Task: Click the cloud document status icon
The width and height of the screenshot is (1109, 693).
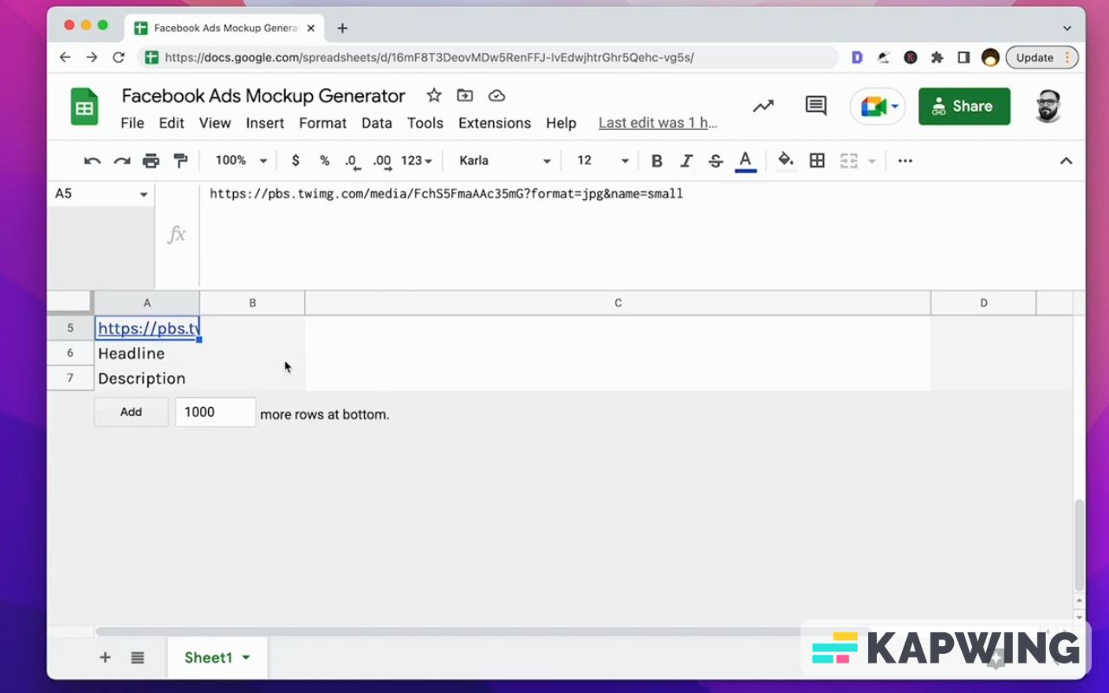Action: click(496, 95)
